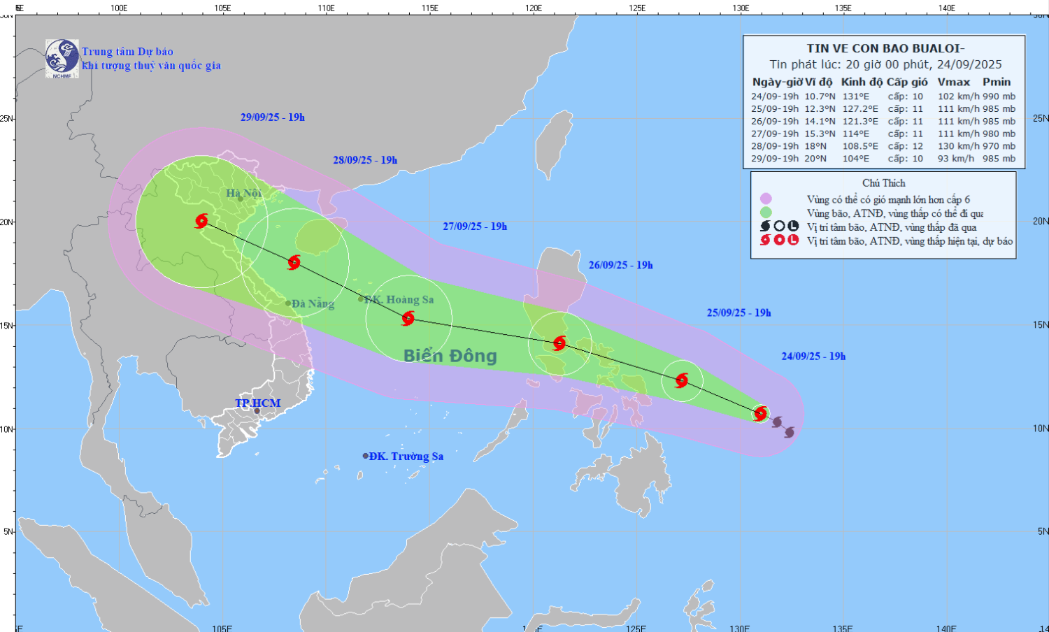Screen dimensions: 1049x632
Task: Click the storm marker for 24/09/25 - 19h
Action: click(x=761, y=413)
